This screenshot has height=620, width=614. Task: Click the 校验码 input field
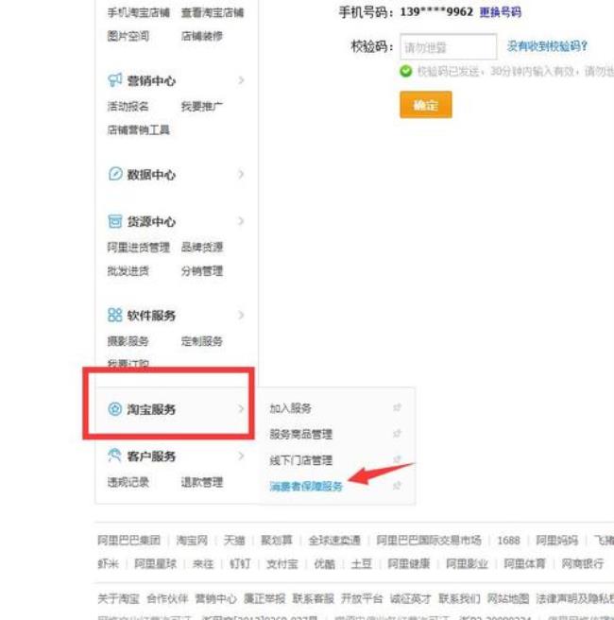coord(449,46)
